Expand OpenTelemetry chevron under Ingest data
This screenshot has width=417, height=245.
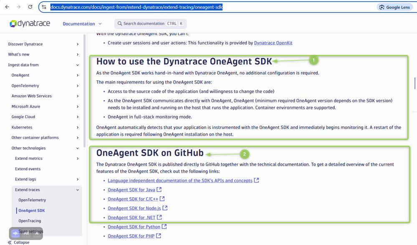point(78,86)
